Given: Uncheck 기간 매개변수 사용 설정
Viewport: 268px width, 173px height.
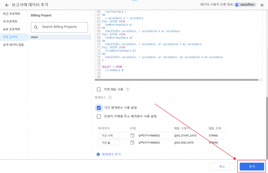Looking at the screenshot, I should tap(99, 108).
